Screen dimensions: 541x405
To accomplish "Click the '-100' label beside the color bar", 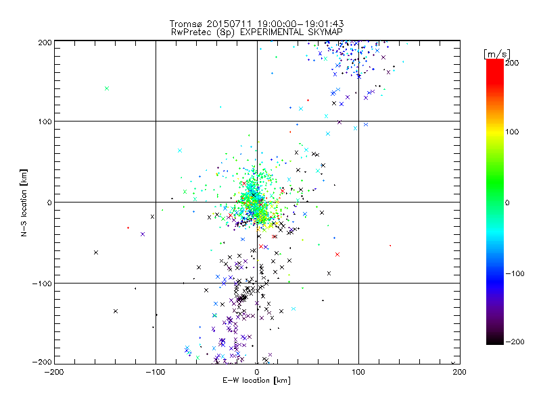I will click(515, 274).
